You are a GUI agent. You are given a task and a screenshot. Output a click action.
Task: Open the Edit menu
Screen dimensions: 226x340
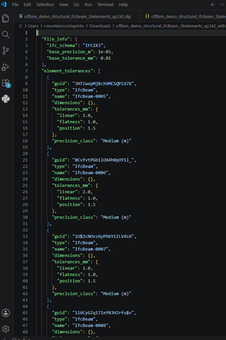pyautogui.click(x=27, y=5)
